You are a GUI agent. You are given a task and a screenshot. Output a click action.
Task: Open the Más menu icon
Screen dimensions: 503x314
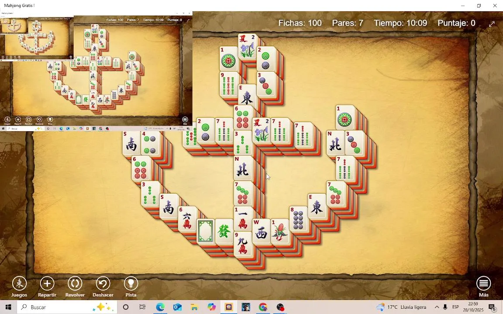[x=483, y=283]
